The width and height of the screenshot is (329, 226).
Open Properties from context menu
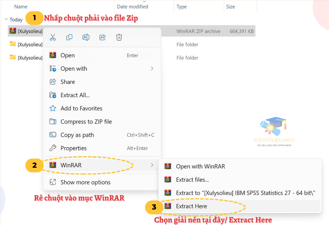(x=102, y=148)
